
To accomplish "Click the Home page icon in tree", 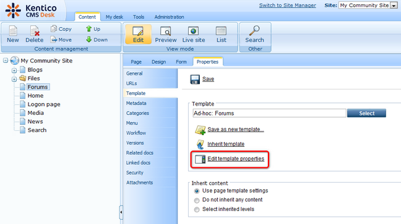I will point(23,96).
